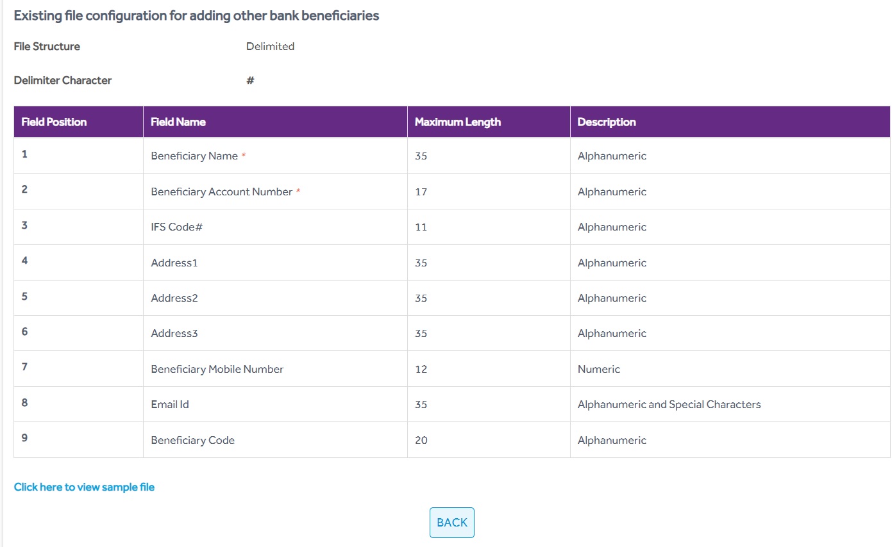Image resolution: width=892 pixels, height=547 pixels.
Task: Click the Alphanumeric description in the Beneficiary Code row
Action: (612, 440)
